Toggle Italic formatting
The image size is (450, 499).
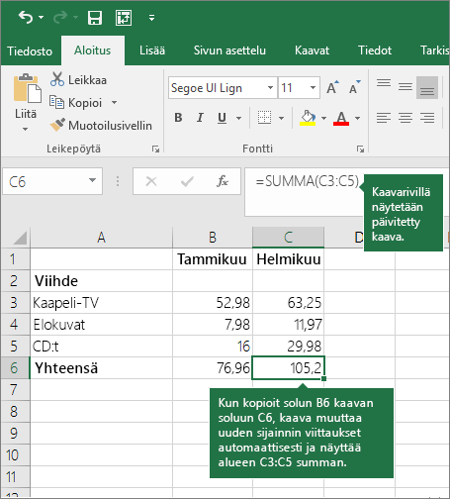pos(200,118)
